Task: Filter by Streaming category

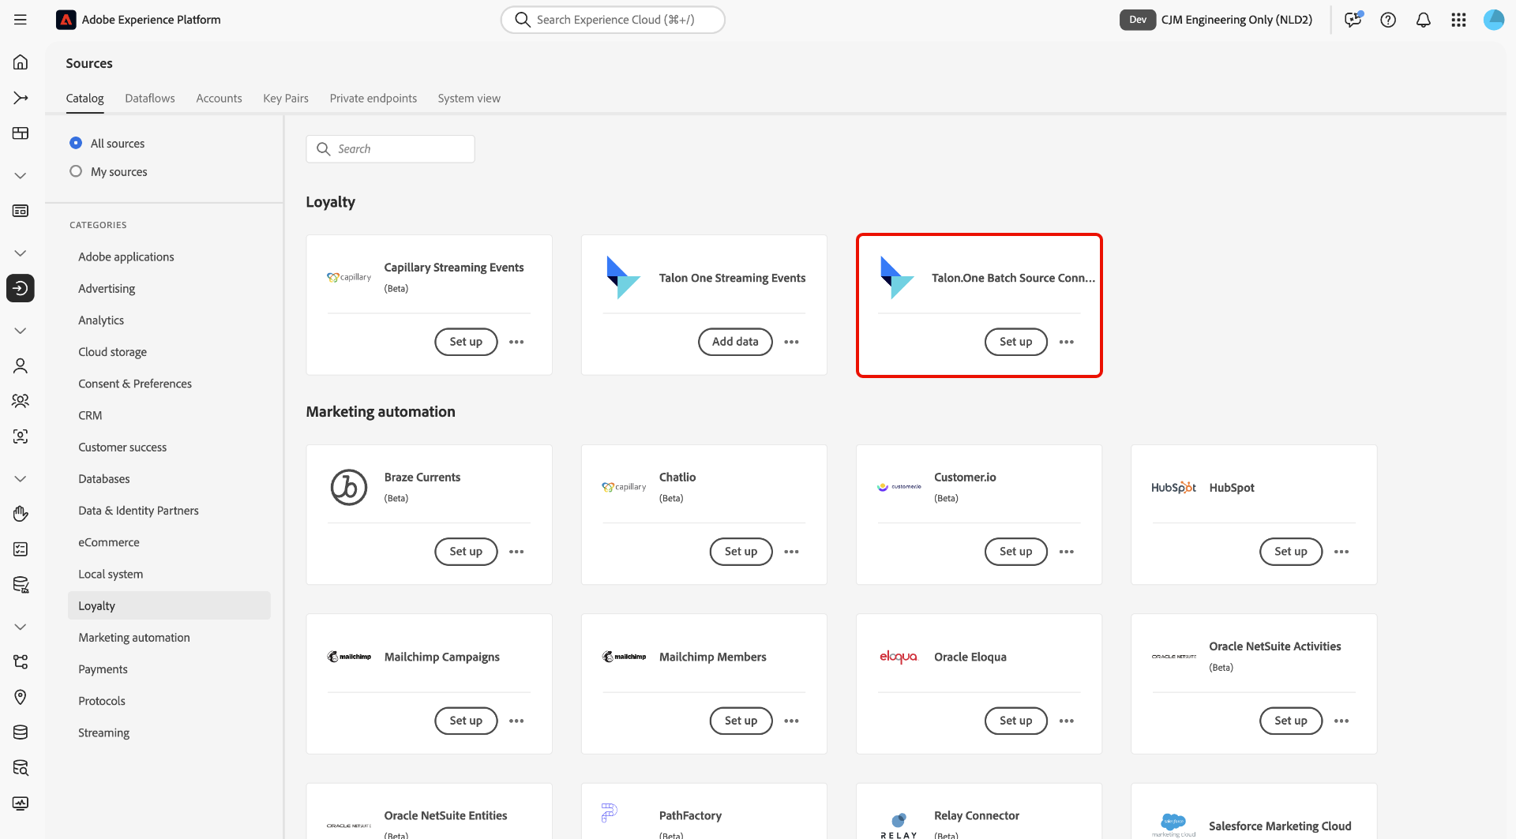Action: tap(103, 732)
